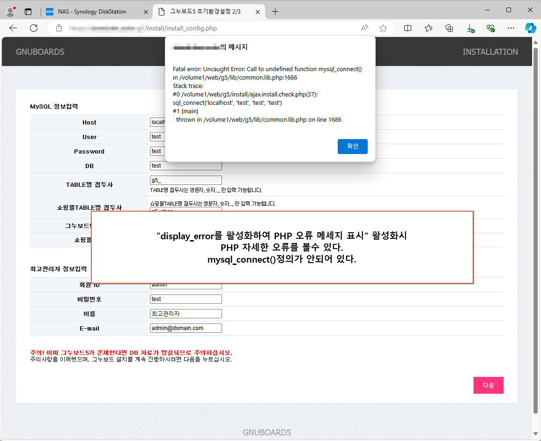Close the 그누보드5 초기환경설정 tab
The height and width of the screenshot is (441, 541).
point(258,12)
